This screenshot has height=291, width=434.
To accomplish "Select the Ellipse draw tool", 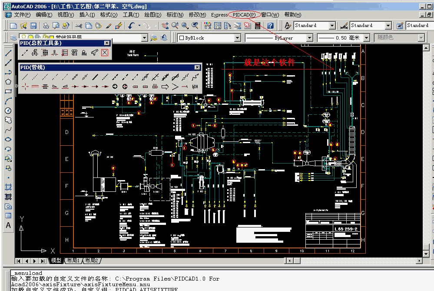I will pos(8,139).
